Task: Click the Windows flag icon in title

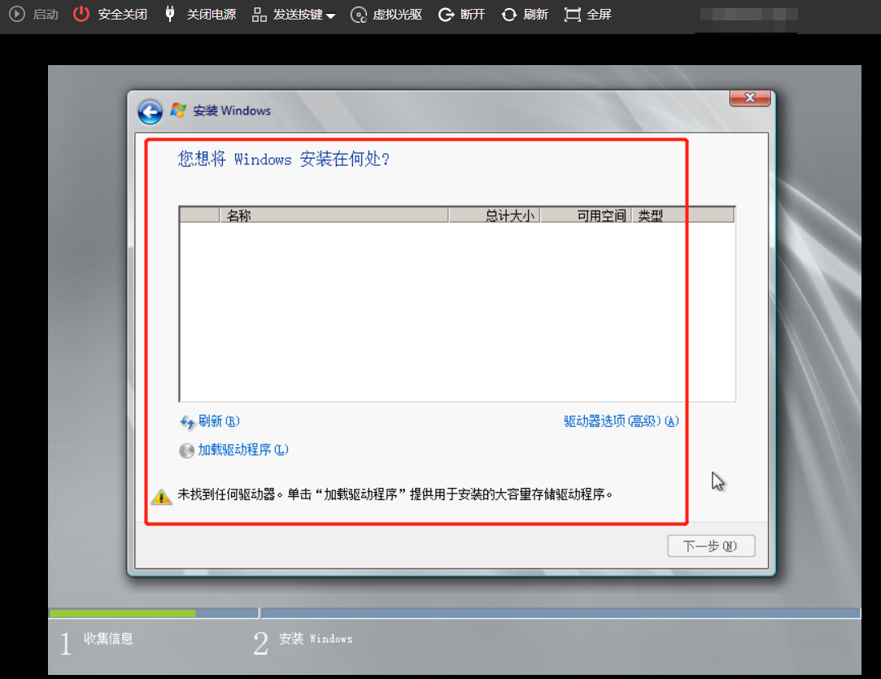Action: tap(178, 110)
